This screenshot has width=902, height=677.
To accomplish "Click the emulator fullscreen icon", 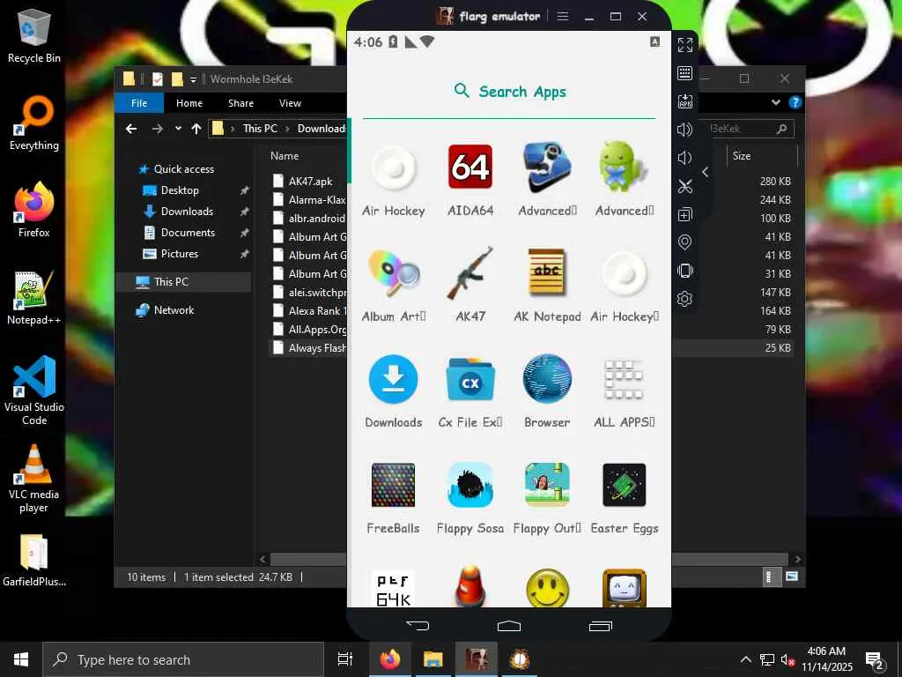I will [x=684, y=45].
